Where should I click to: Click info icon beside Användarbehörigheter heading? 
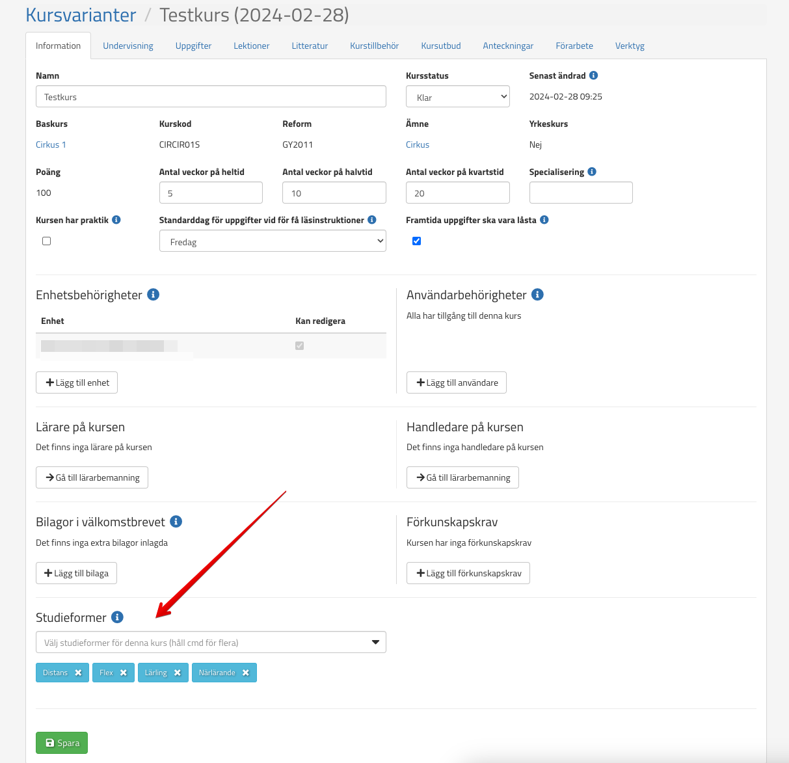click(x=537, y=295)
